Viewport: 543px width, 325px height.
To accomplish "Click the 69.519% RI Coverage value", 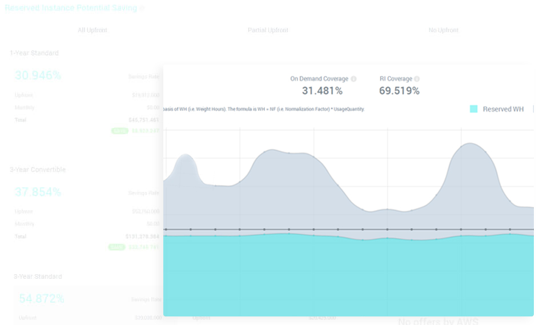I will [x=399, y=91].
